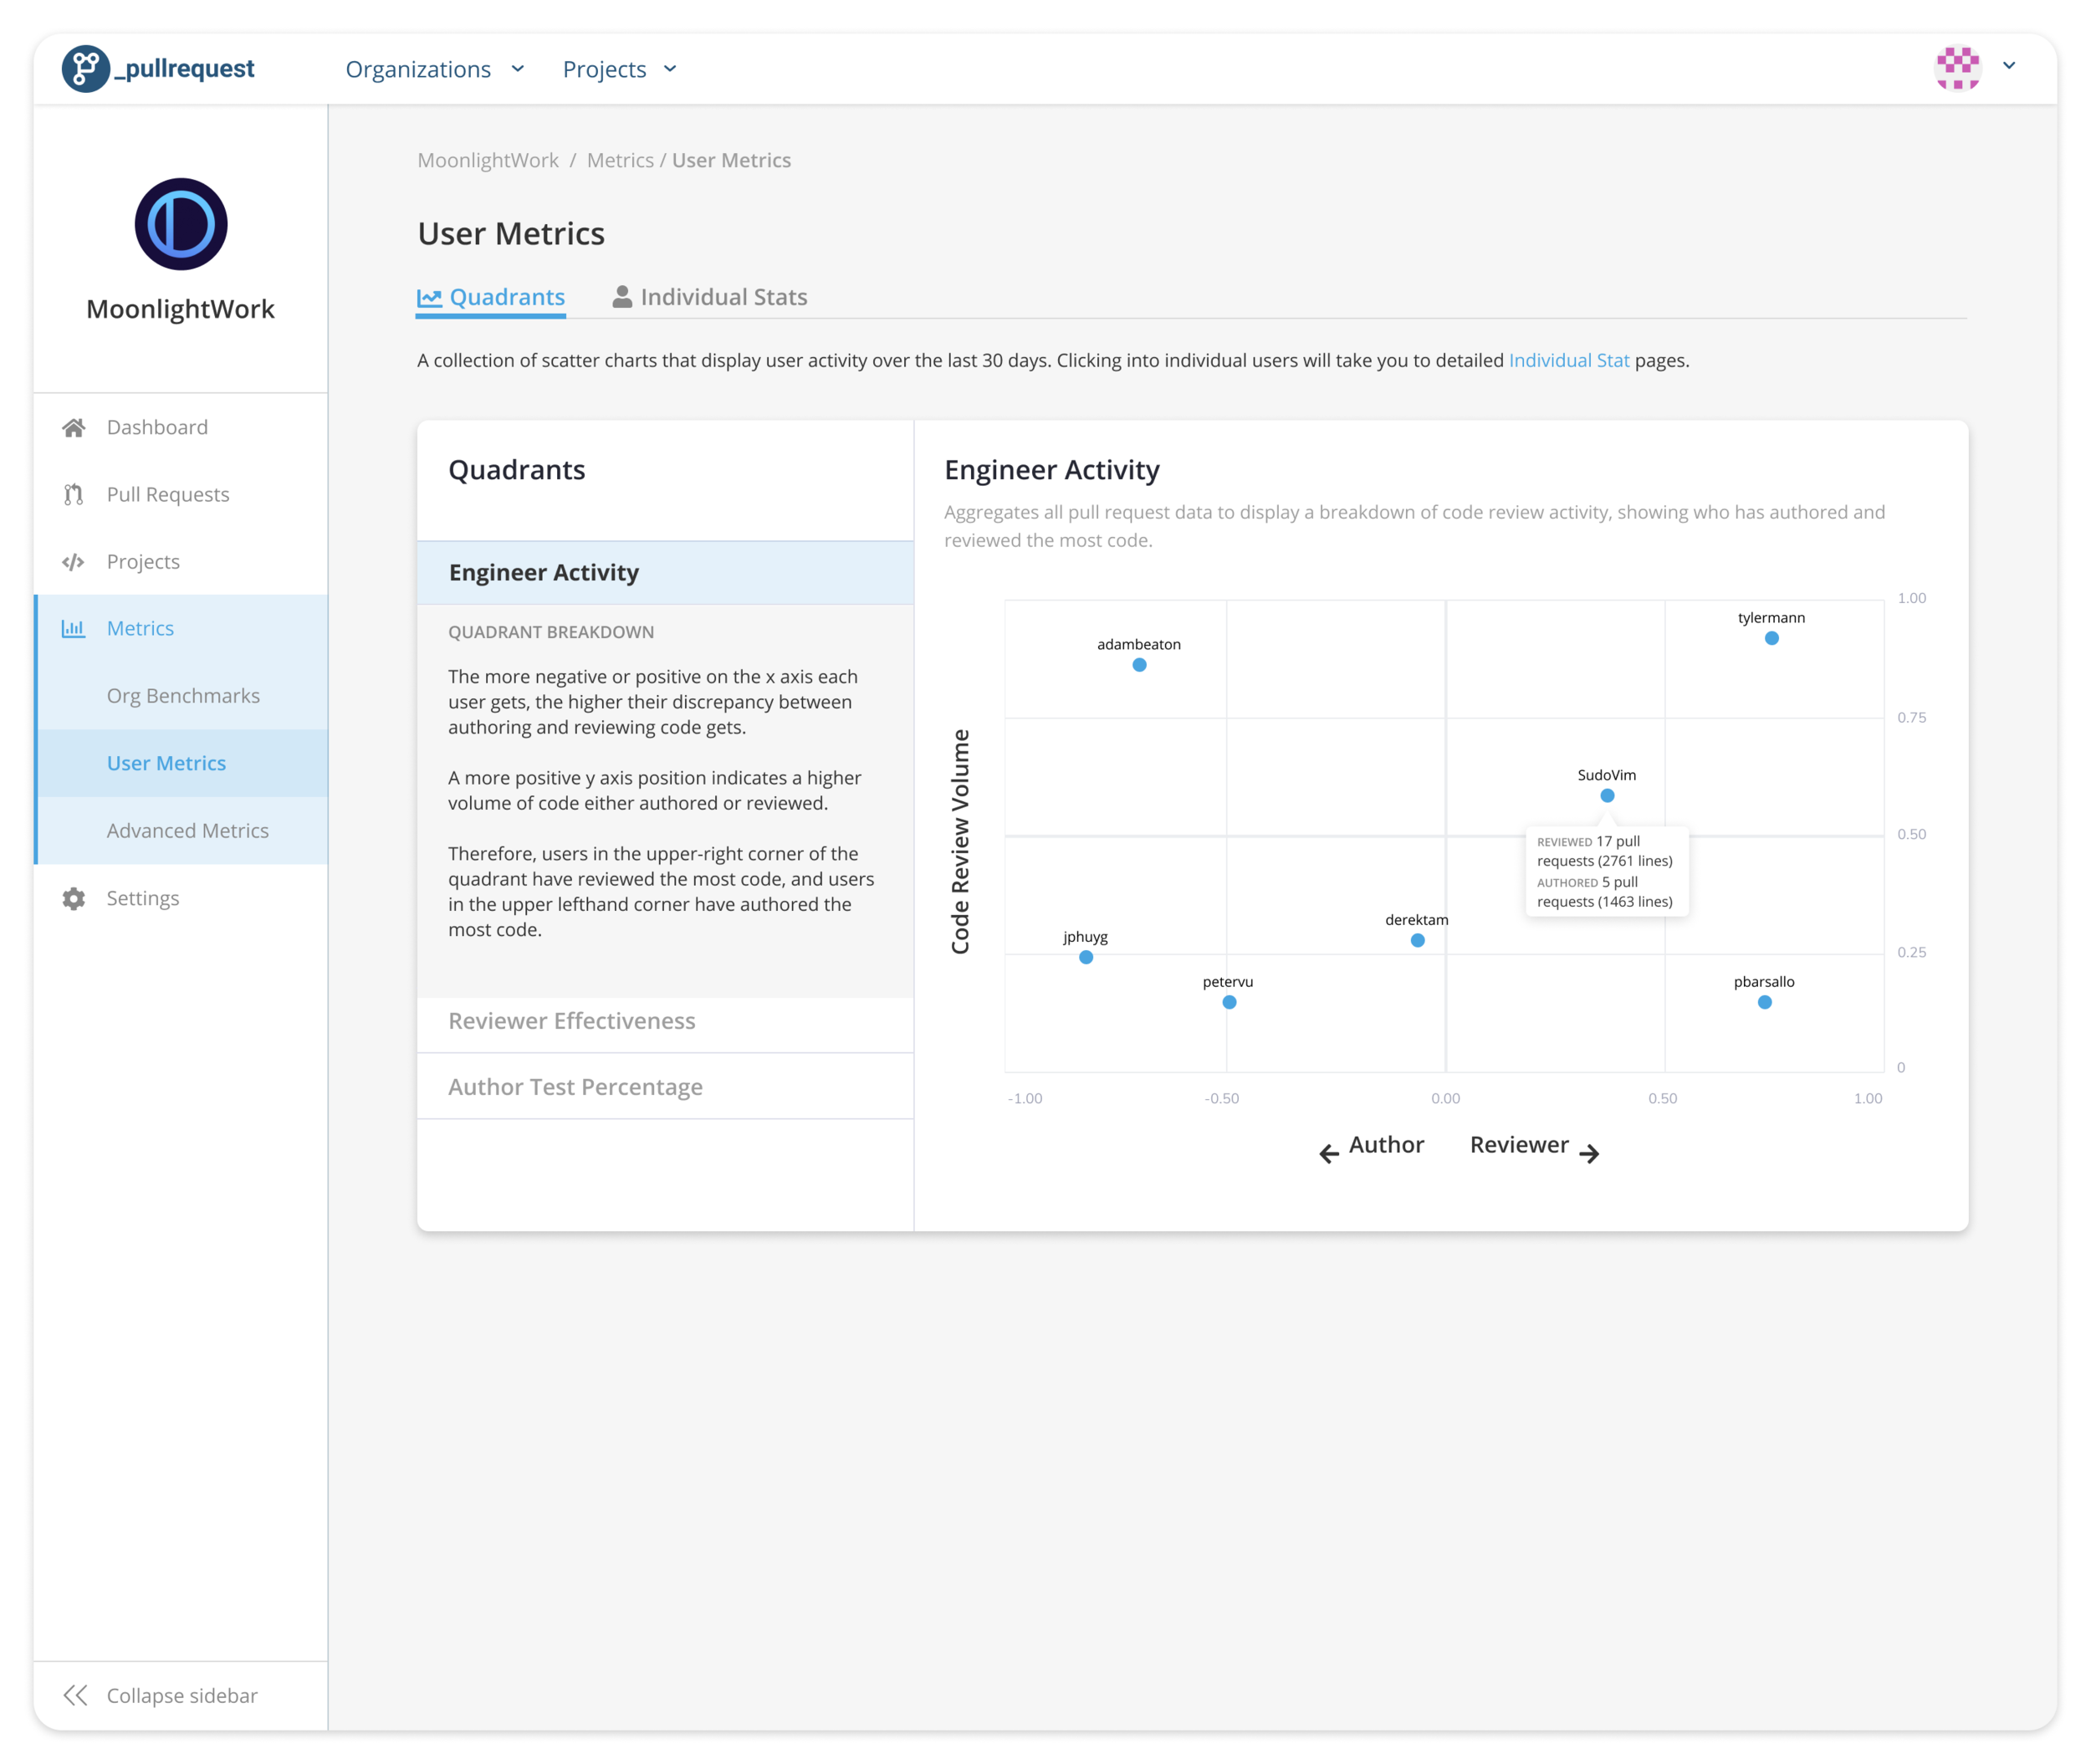Image resolution: width=2091 pixels, height=1764 pixels.
Task: Click the Collapse sidebar label
Action: click(182, 1696)
